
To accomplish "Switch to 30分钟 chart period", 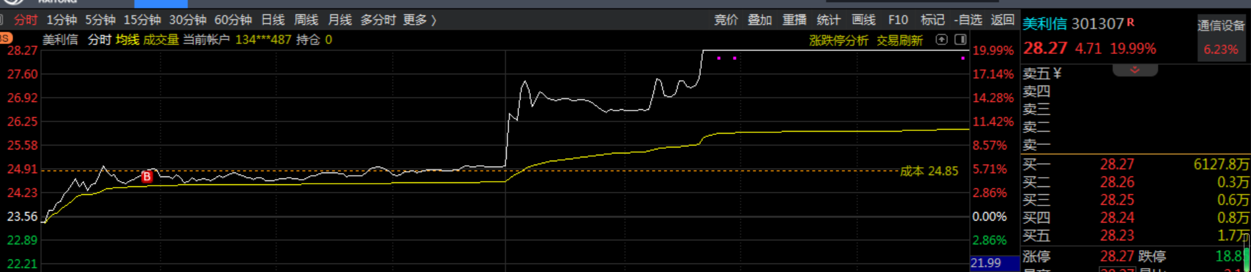I will [x=188, y=20].
